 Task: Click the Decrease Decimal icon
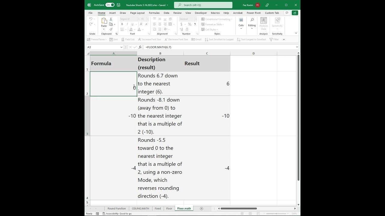coord(187,29)
